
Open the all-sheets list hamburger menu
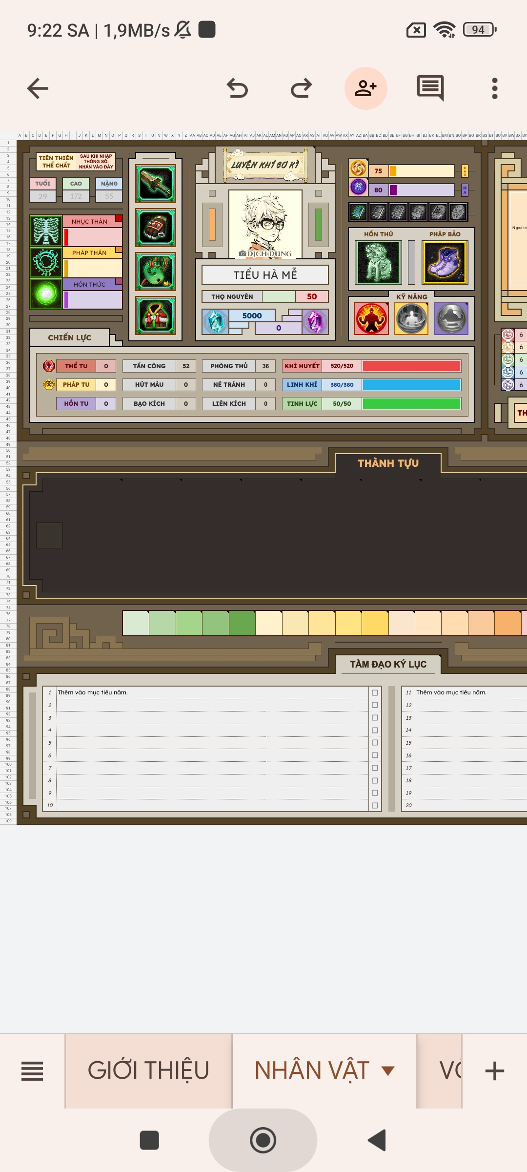click(x=32, y=1071)
